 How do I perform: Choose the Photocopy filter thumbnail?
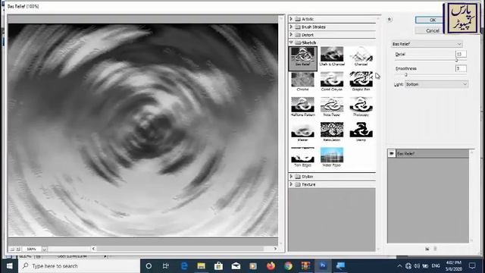pyautogui.click(x=361, y=107)
